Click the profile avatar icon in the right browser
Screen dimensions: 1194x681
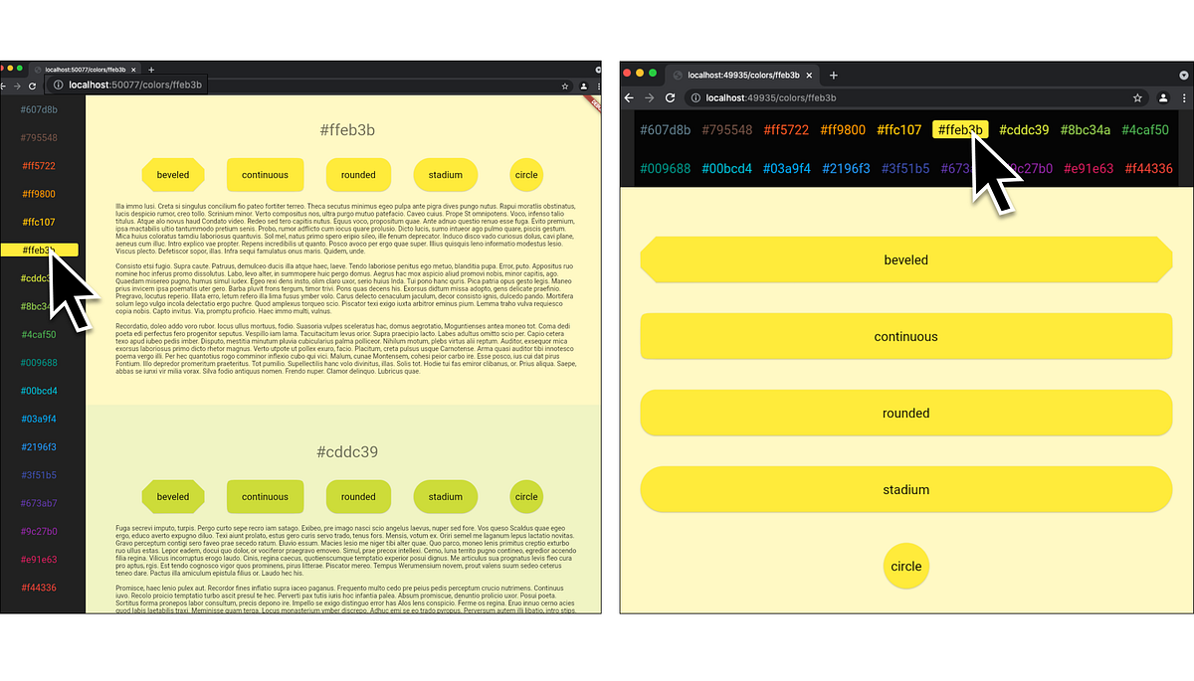coord(1161,97)
